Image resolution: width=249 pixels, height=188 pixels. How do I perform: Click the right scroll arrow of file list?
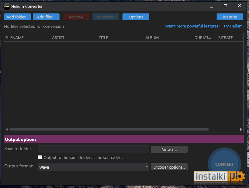(x=241, y=129)
